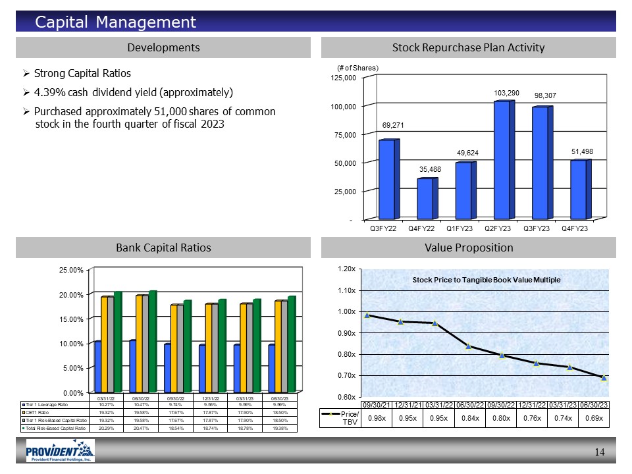Click the Capital Management slide title
Screen dimensions: 632x474
point(116,22)
